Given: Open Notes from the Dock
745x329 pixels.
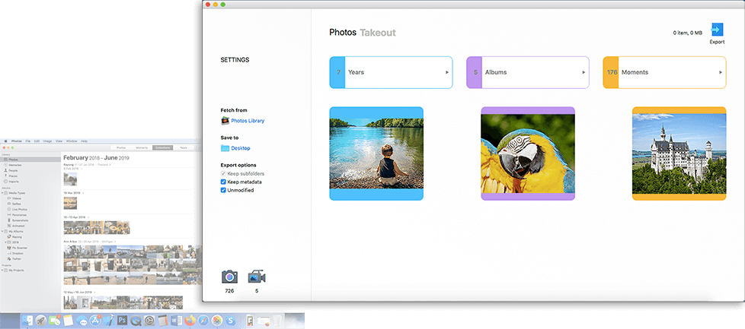Looking at the screenshot, I should 68,321.
